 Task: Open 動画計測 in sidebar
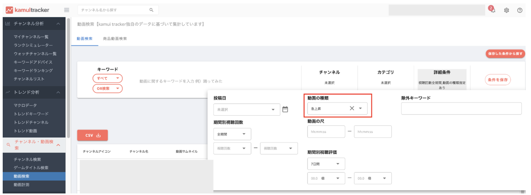pyautogui.click(x=21, y=185)
